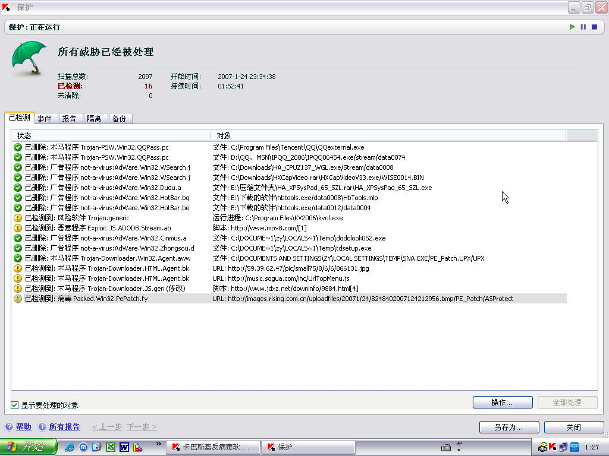
Task: Click warning icon of Trojan-Downloader.JS.gen row
Action: 17,289
